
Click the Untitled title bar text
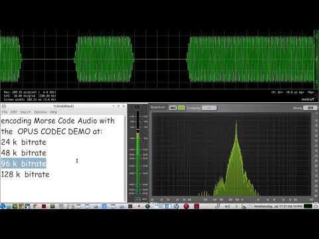tap(64, 106)
